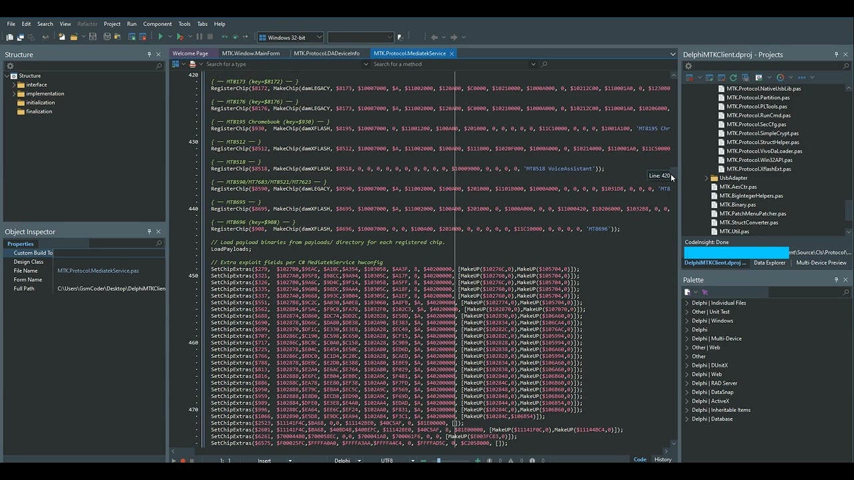
Task: Open the Component menu
Action: 157,24
